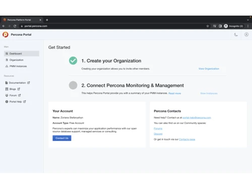The width and height of the screenshot is (252, 189).
Task: Click View Organization link
Action: pos(209,69)
